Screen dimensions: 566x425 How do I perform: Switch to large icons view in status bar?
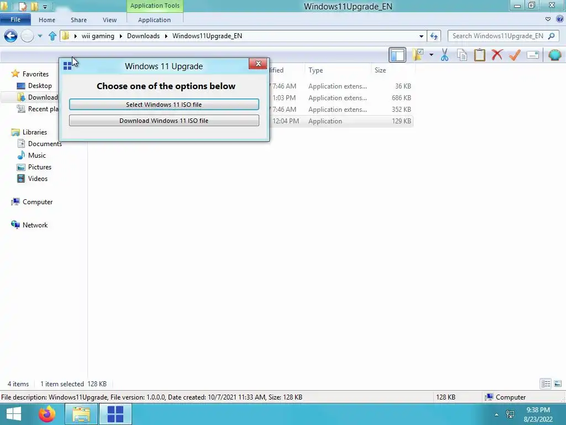[558, 383]
